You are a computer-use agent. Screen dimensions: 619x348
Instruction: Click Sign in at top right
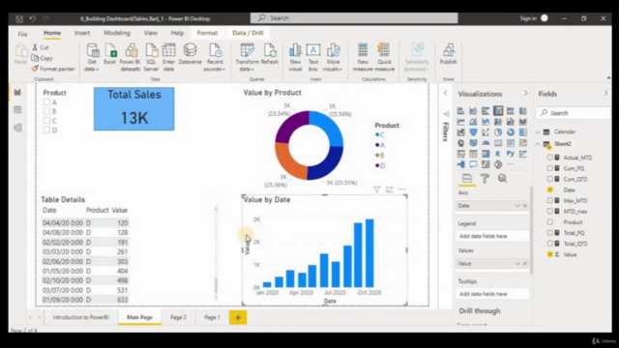pyautogui.click(x=528, y=18)
